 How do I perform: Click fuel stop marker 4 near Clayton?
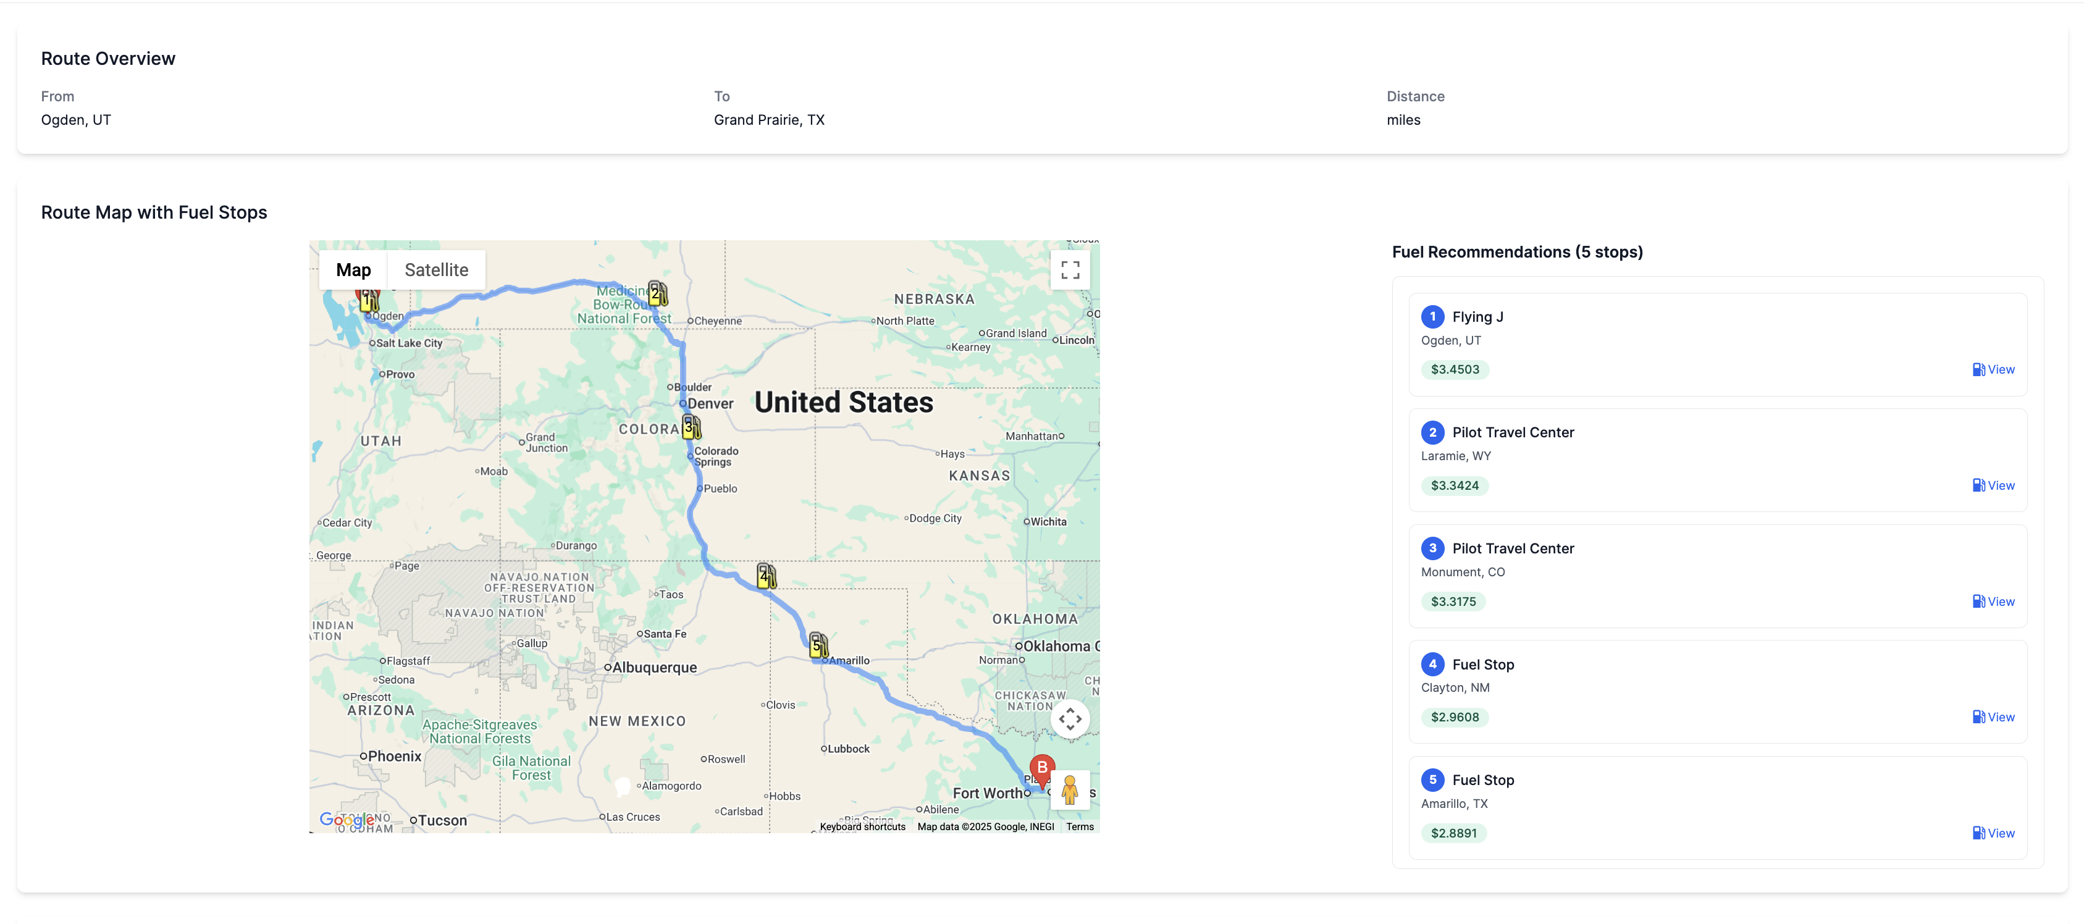(766, 575)
